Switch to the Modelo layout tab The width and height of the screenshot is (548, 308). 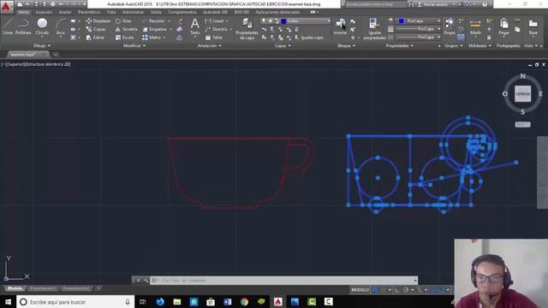(15, 288)
